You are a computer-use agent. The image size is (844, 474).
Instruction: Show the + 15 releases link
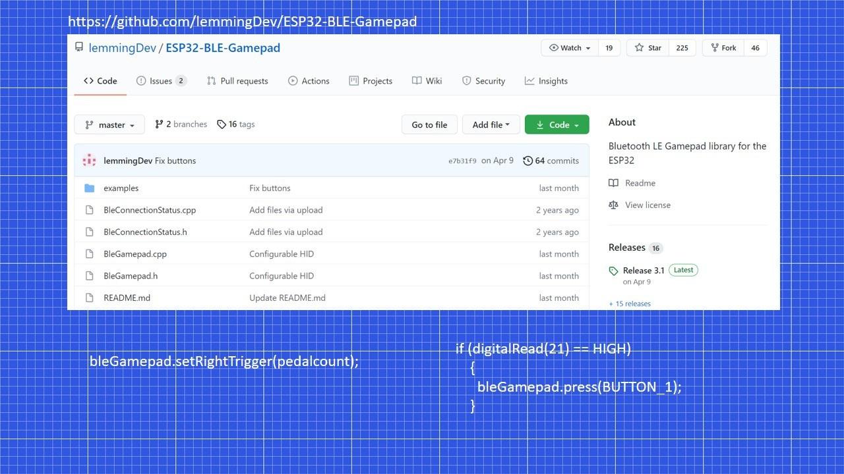(x=630, y=303)
